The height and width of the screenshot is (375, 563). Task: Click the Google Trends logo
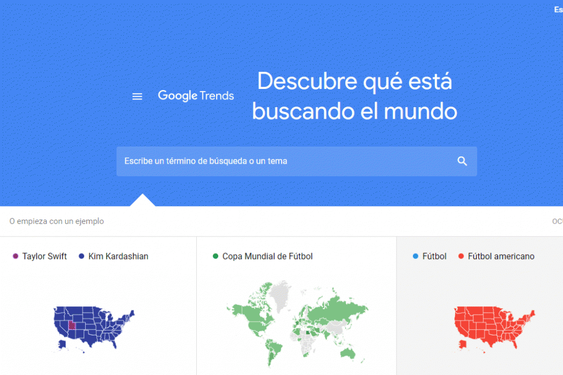click(196, 96)
